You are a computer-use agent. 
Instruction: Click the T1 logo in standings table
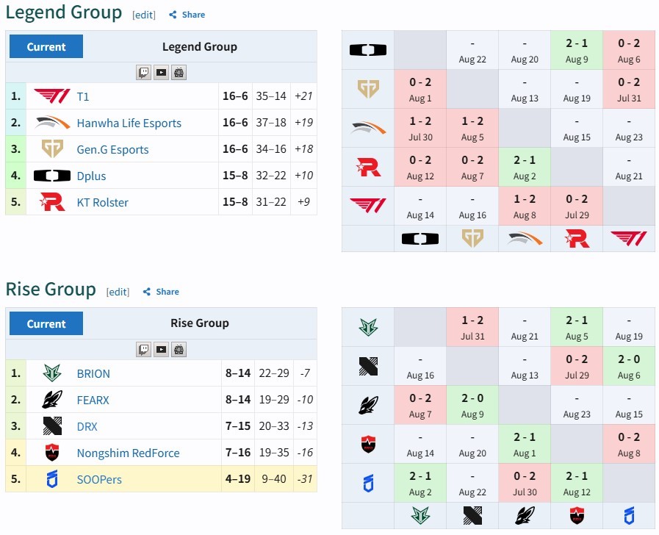(51, 96)
